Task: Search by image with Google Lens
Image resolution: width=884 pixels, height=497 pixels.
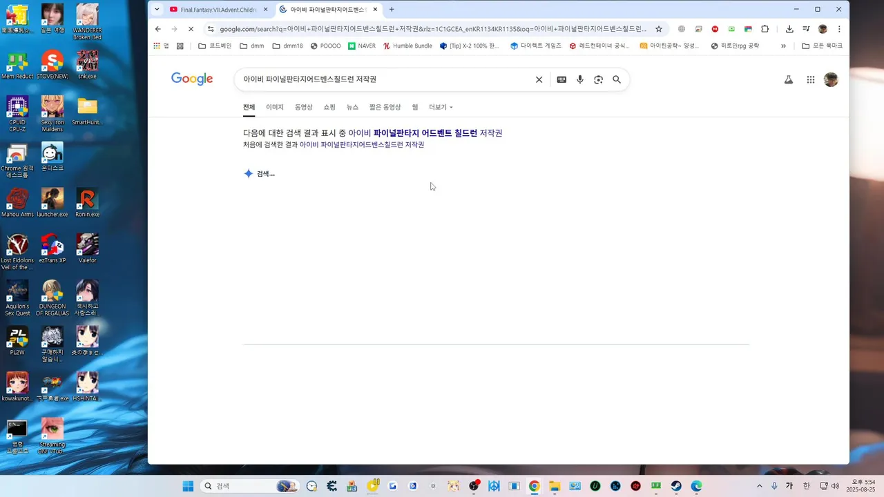Action: pyautogui.click(x=598, y=79)
